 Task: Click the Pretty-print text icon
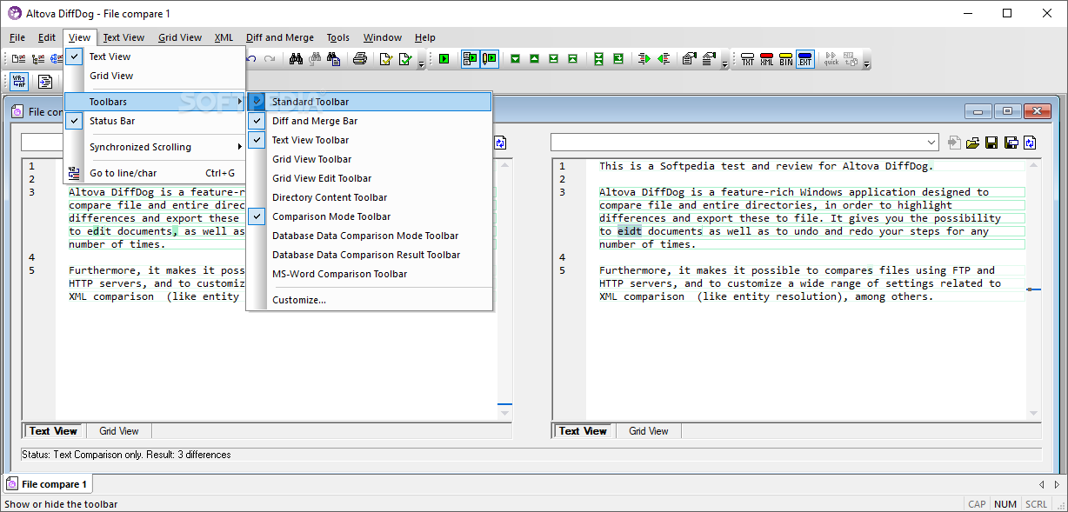pos(45,82)
